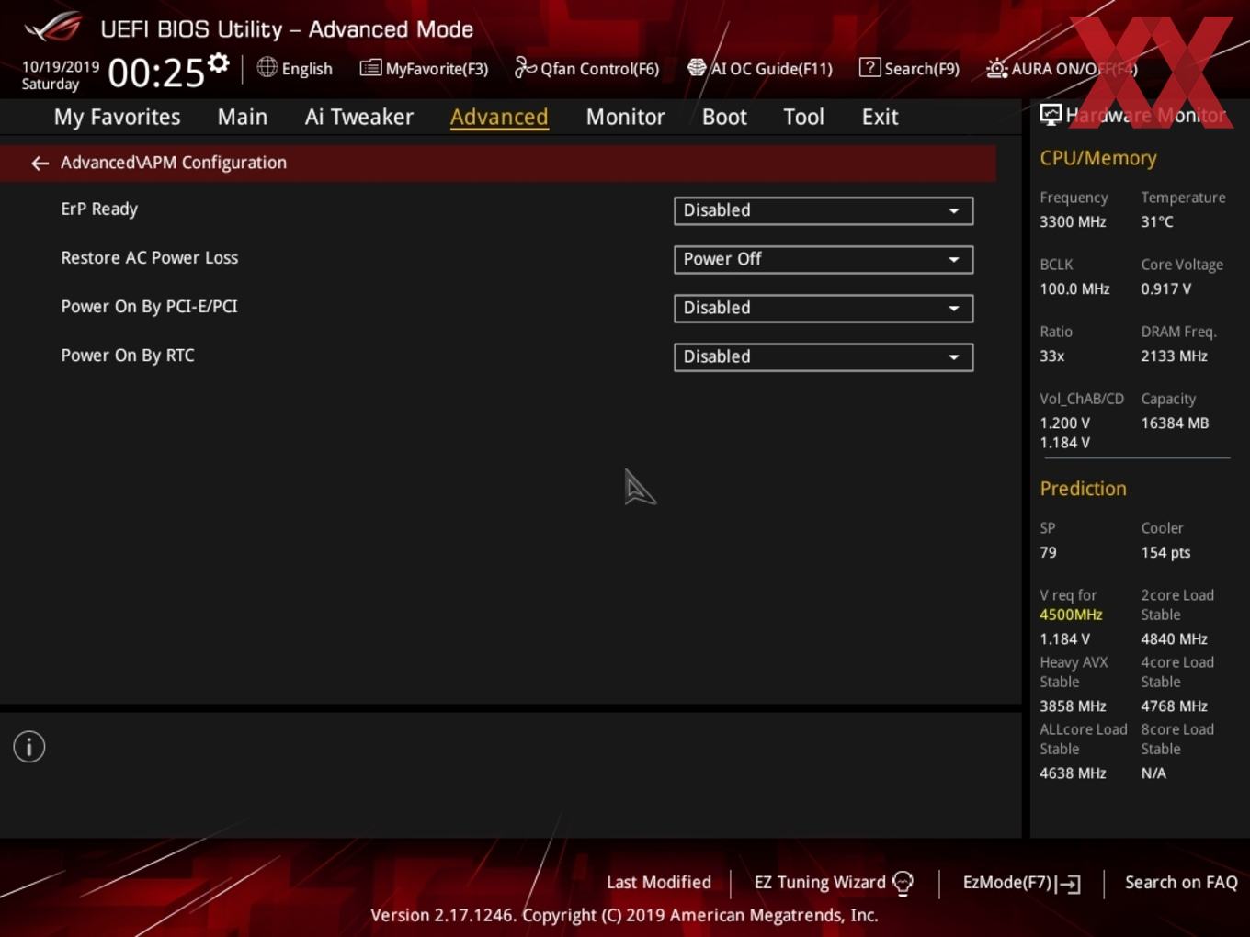The image size is (1250, 937).
Task: Click the info circle icon
Action: click(x=29, y=747)
